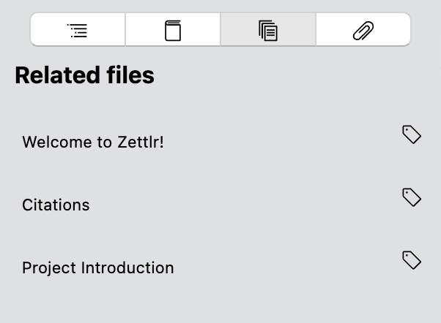The image size is (441, 323).
Task: Open the table of contents tab icon
Action: (x=78, y=30)
